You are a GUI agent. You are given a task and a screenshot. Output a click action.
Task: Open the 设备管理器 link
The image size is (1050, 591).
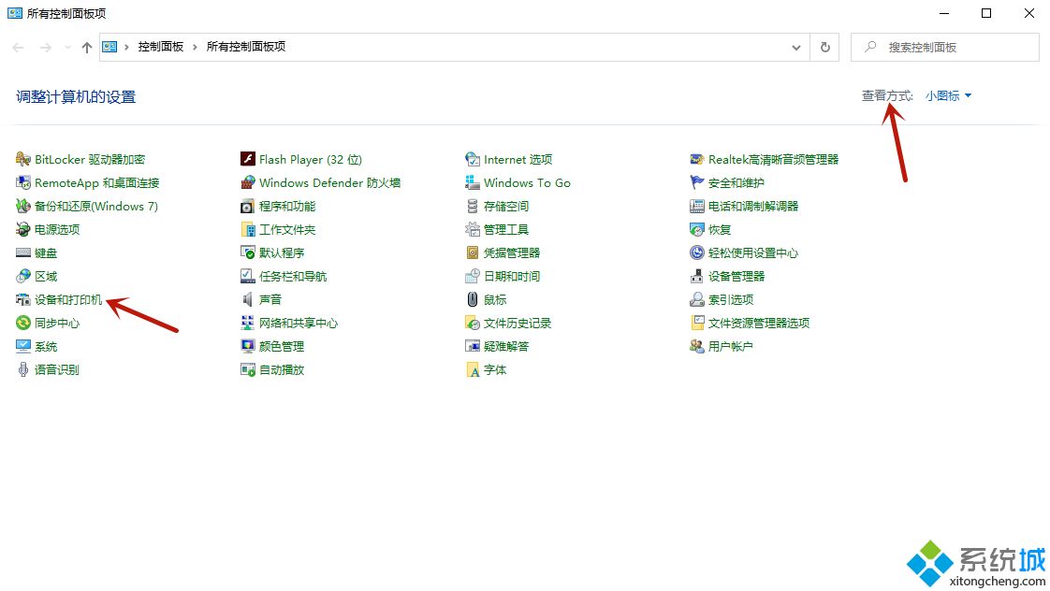pyautogui.click(x=736, y=277)
